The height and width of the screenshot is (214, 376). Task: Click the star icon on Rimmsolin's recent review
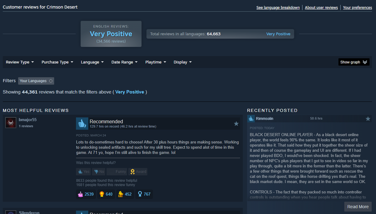point(368,118)
